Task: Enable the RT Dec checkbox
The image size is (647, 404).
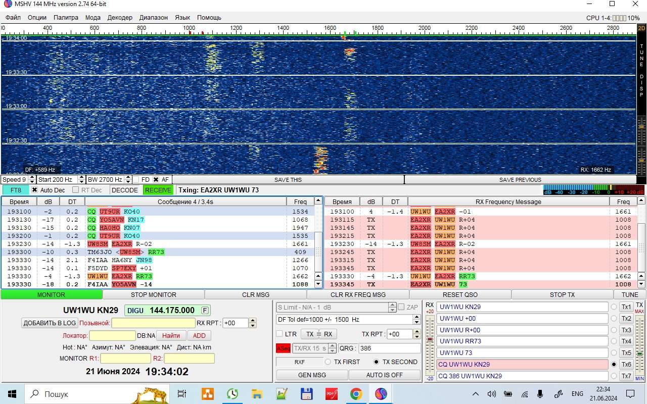Action: point(75,190)
